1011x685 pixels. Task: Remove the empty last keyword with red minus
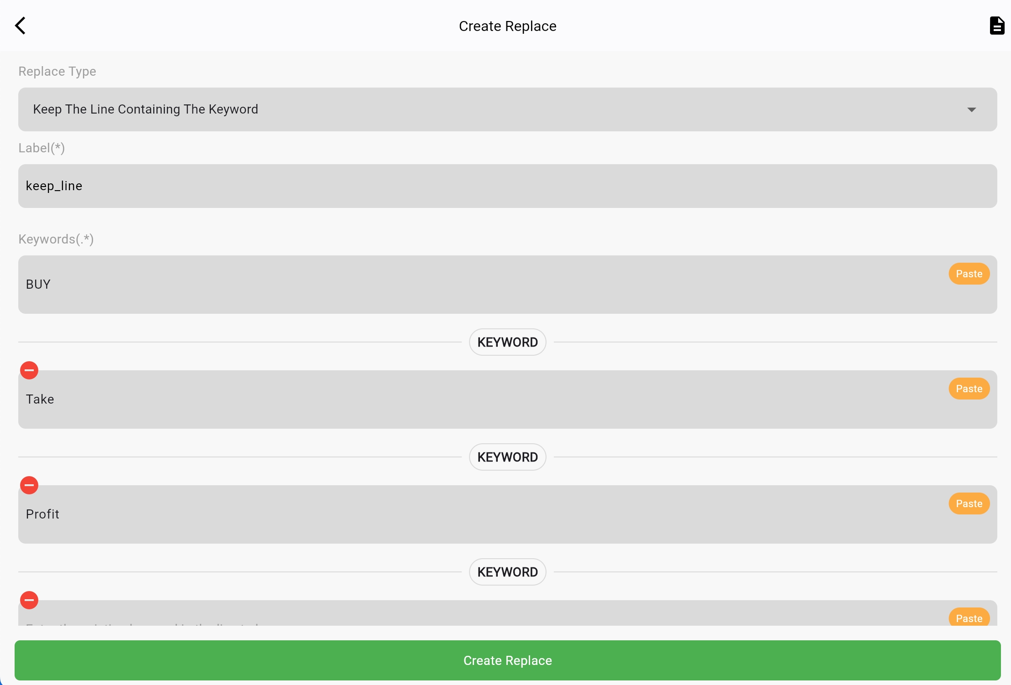(29, 600)
